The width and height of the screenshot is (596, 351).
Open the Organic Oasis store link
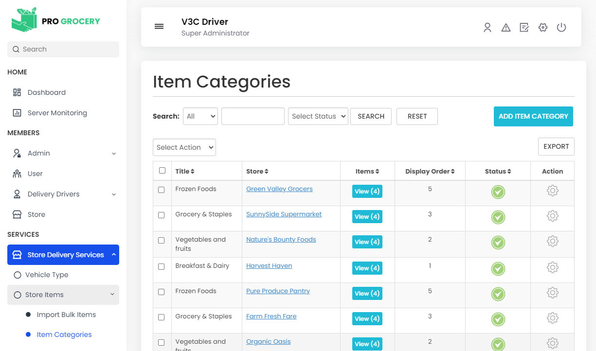(x=269, y=342)
